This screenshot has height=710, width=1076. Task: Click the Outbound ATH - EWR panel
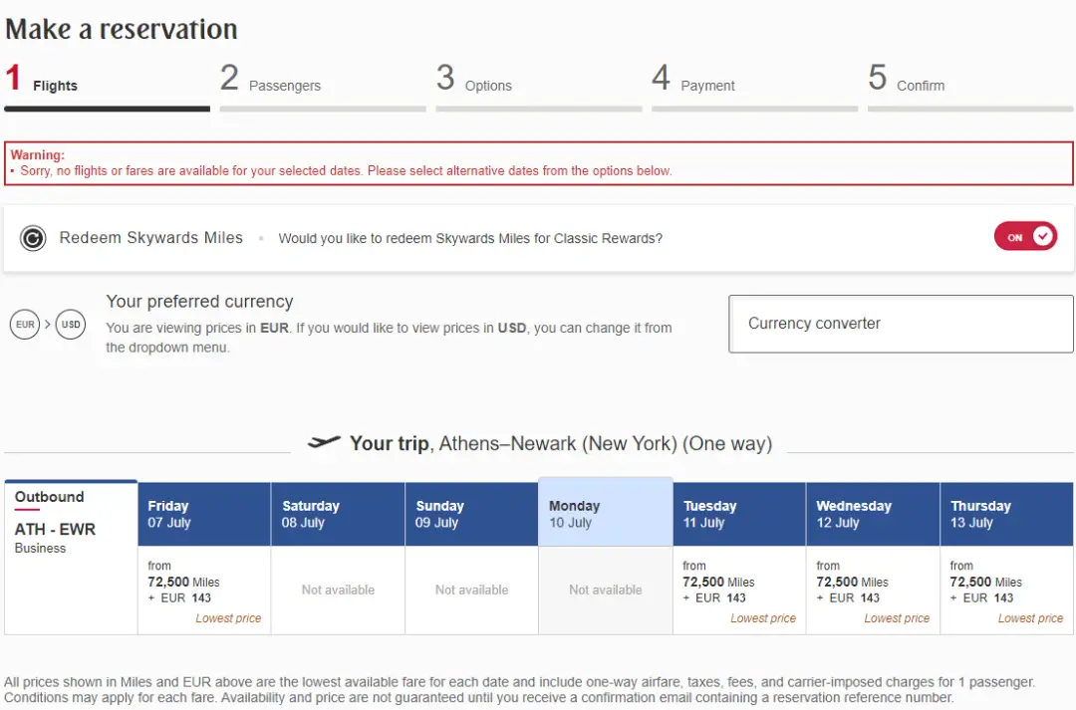71,558
